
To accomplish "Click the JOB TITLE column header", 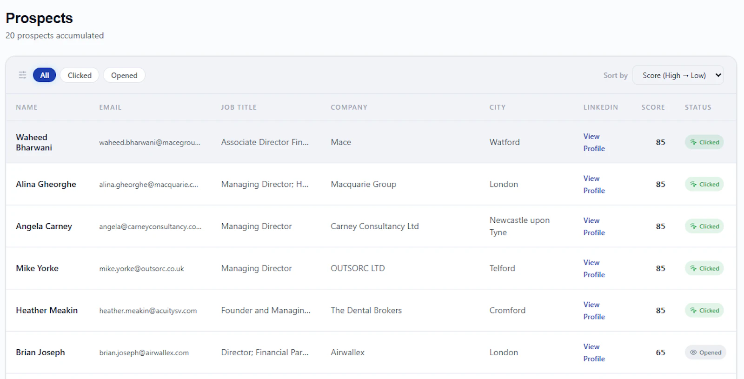I will coord(239,107).
